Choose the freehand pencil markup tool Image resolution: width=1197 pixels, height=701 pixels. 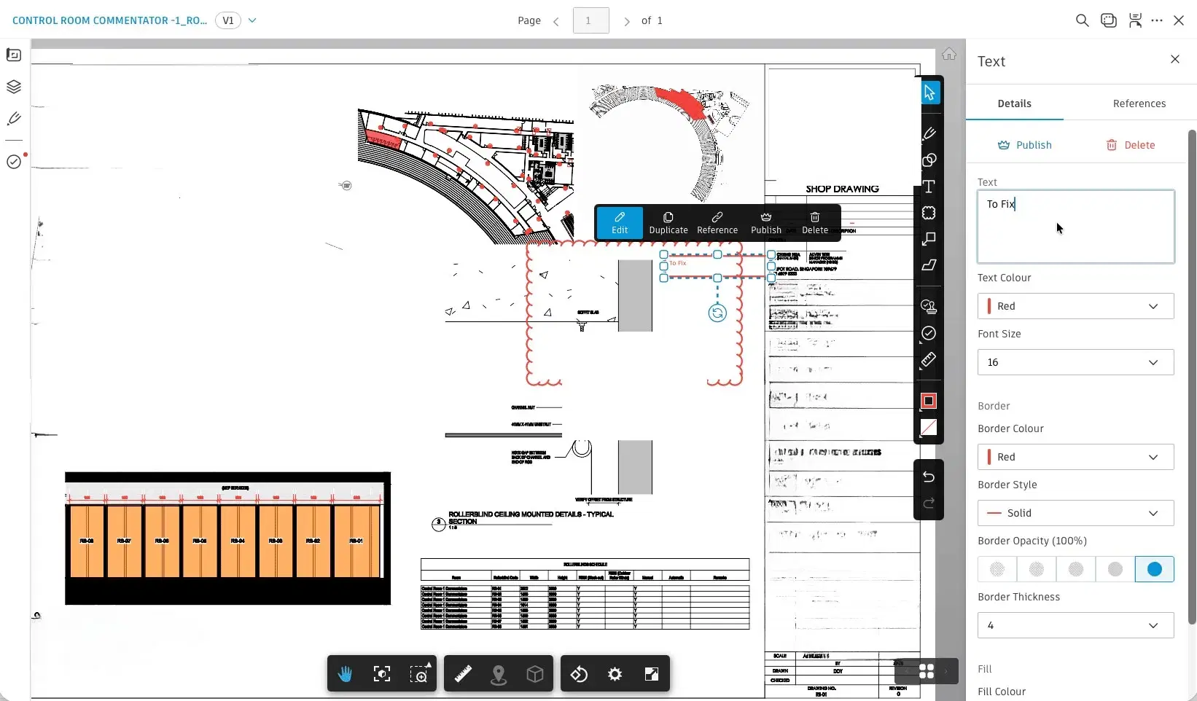929,133
